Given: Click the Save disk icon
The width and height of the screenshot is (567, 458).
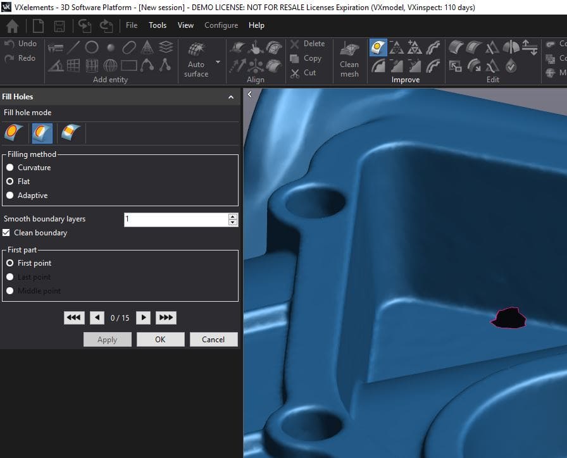Looking at the screenshot, I should [59, 26].
